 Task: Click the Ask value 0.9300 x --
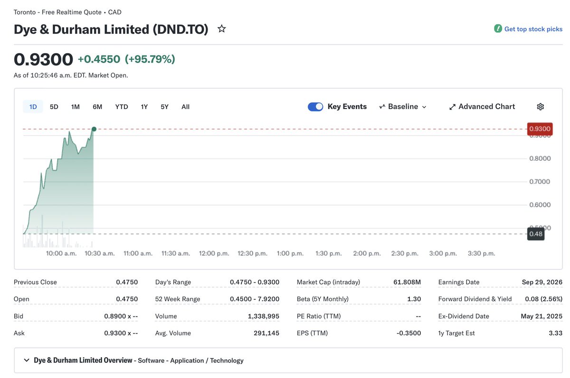click(x=121, y=333)
